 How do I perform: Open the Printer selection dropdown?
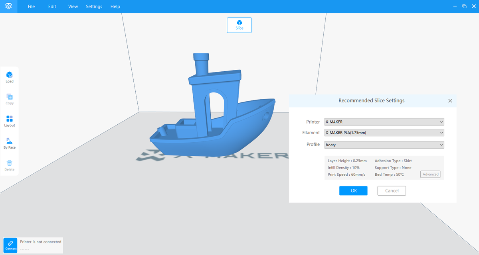[384, 122]
